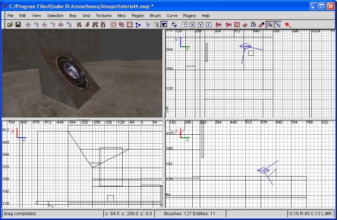Open the Bsp menu

coord(73,16)
